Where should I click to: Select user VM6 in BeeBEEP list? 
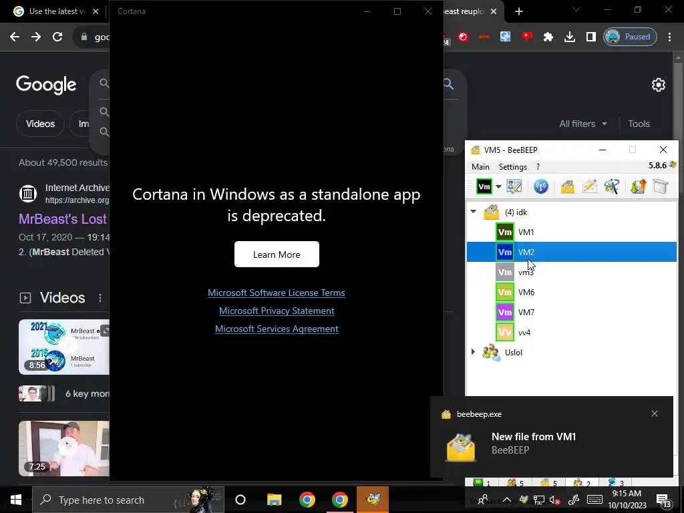(572, 293)
